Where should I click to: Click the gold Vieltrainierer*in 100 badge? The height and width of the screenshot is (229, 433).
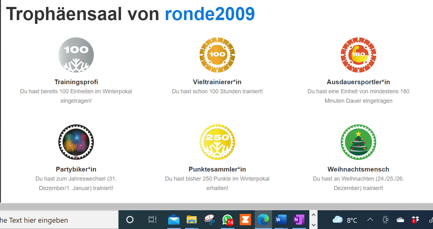(x=217, y=55)
